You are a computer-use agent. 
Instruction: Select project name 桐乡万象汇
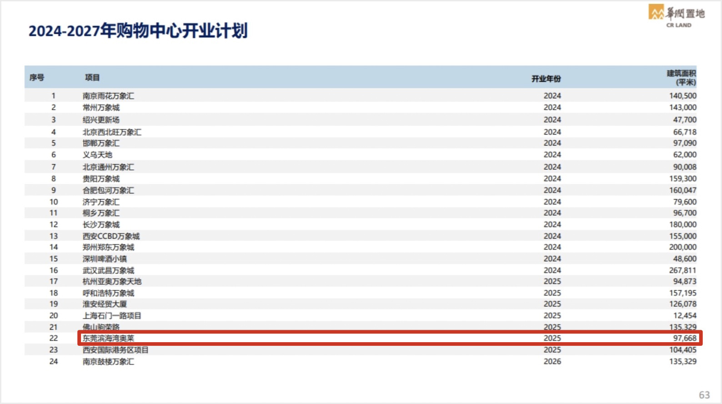[101, 213]
